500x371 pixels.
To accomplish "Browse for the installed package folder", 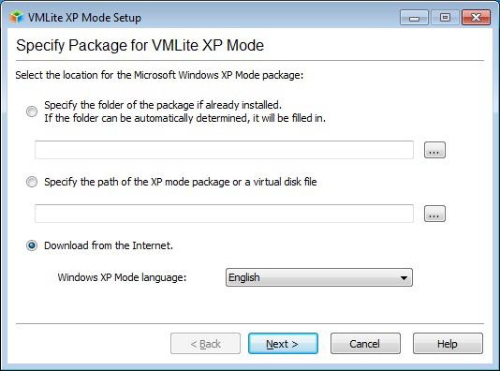I will tap(434, 150).
